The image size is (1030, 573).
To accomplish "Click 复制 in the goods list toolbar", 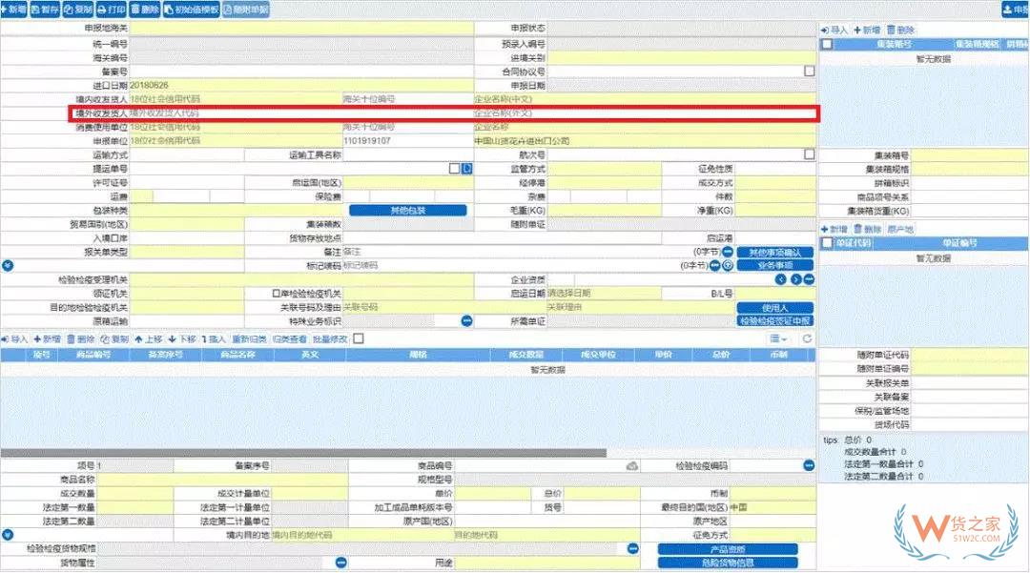I will (114, 339).
